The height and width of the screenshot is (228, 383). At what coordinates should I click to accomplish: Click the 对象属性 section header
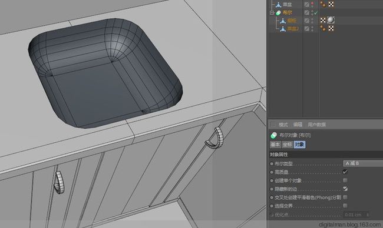coord(326,155)
